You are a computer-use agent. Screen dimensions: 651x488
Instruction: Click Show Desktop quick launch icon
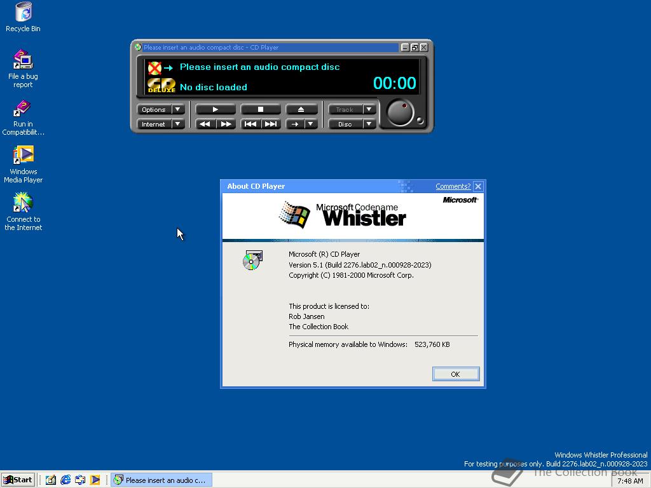click(x=51, y=480)
